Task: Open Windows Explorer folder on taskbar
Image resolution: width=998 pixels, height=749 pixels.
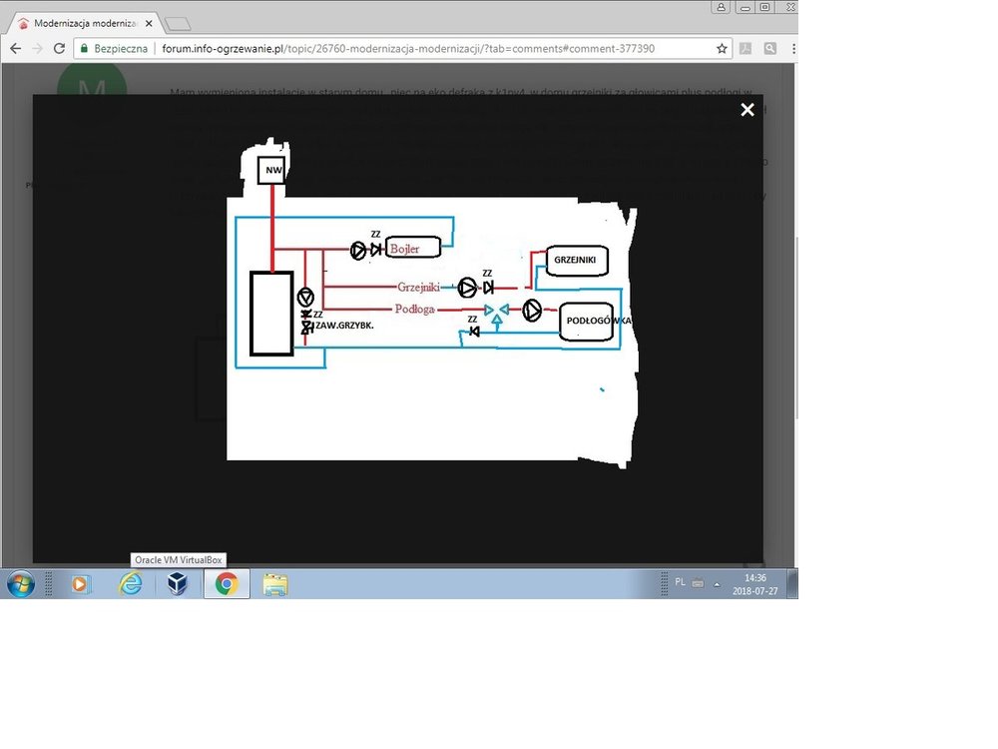Action: click(x=274, y=584)
